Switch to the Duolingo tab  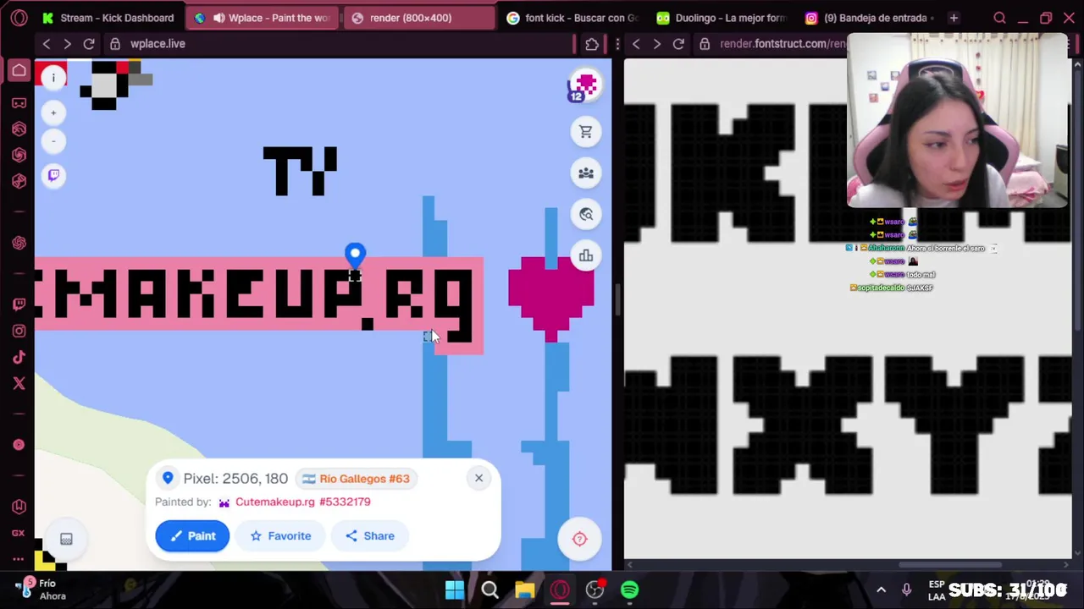click(x=723, y=18)
